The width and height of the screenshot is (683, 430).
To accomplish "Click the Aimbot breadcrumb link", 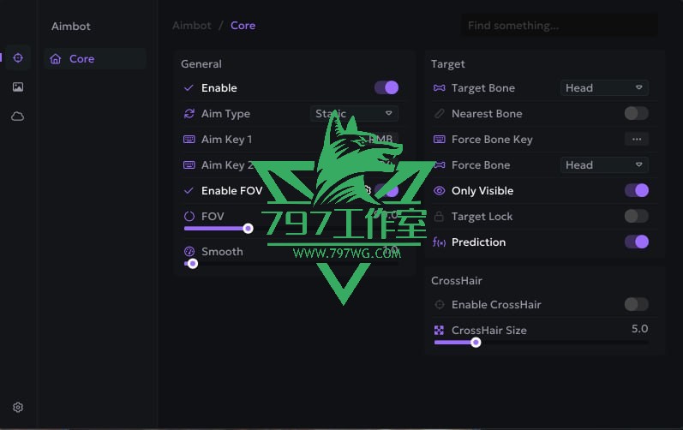I will (192, 26).
